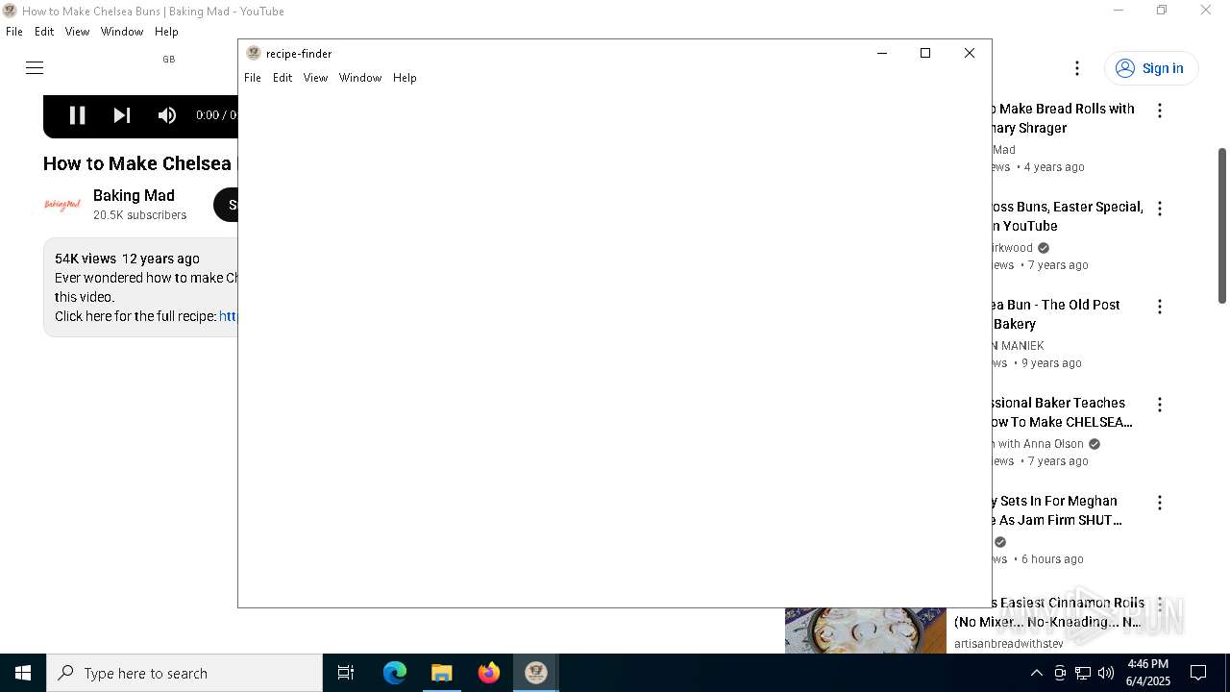The width and height of the screenshot is (1230, 692).
Task: Close the recipe-finder window
Action: [x=970, y=54]
